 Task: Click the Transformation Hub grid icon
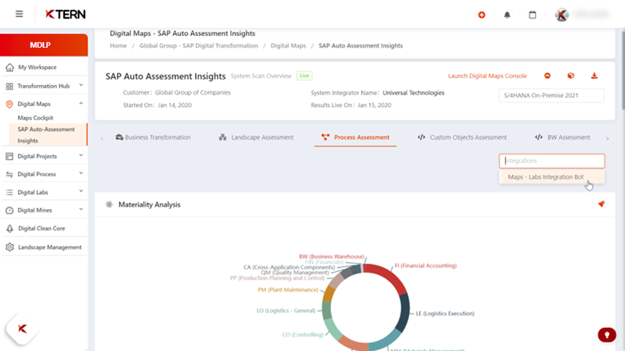pyautogui.click(x=9, y=86)
